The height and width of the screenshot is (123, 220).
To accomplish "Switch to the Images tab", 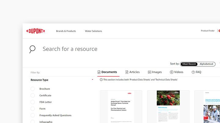I will [155, 72].
